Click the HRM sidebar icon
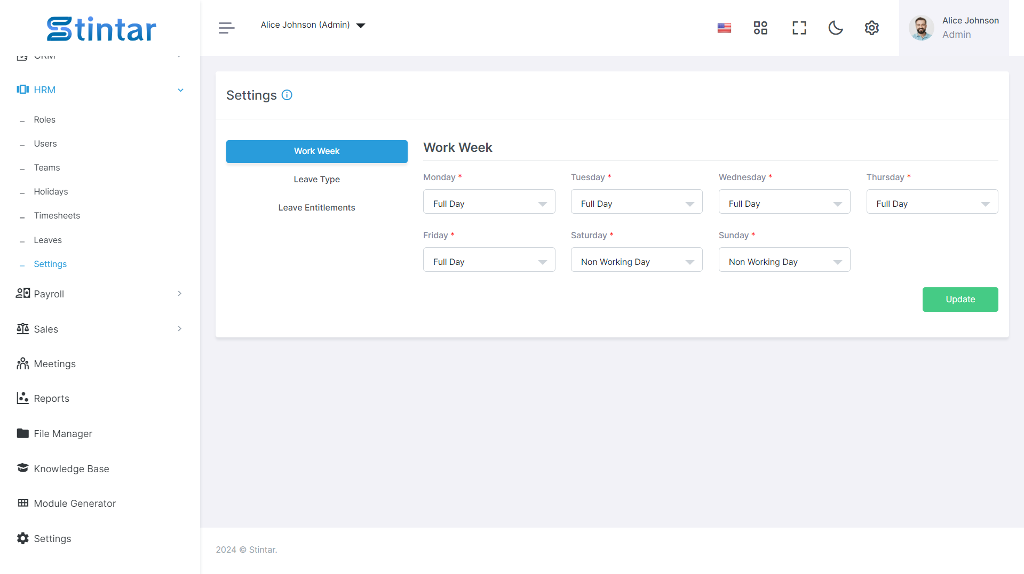The height and width of the screenshot is (574, 1024). [x=22, y=90]
